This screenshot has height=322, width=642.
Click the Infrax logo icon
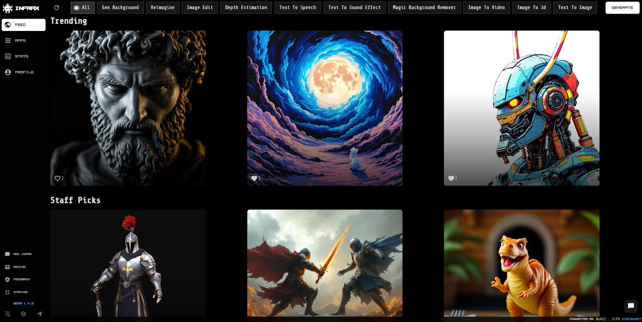tap(7, 8)
